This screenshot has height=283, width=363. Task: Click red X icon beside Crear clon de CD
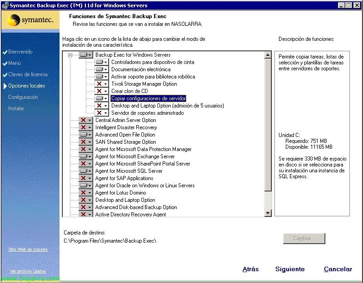[102, 91]
